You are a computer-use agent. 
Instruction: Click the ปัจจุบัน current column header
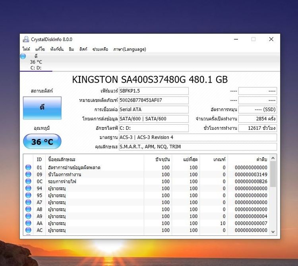(x=158, y=160)
